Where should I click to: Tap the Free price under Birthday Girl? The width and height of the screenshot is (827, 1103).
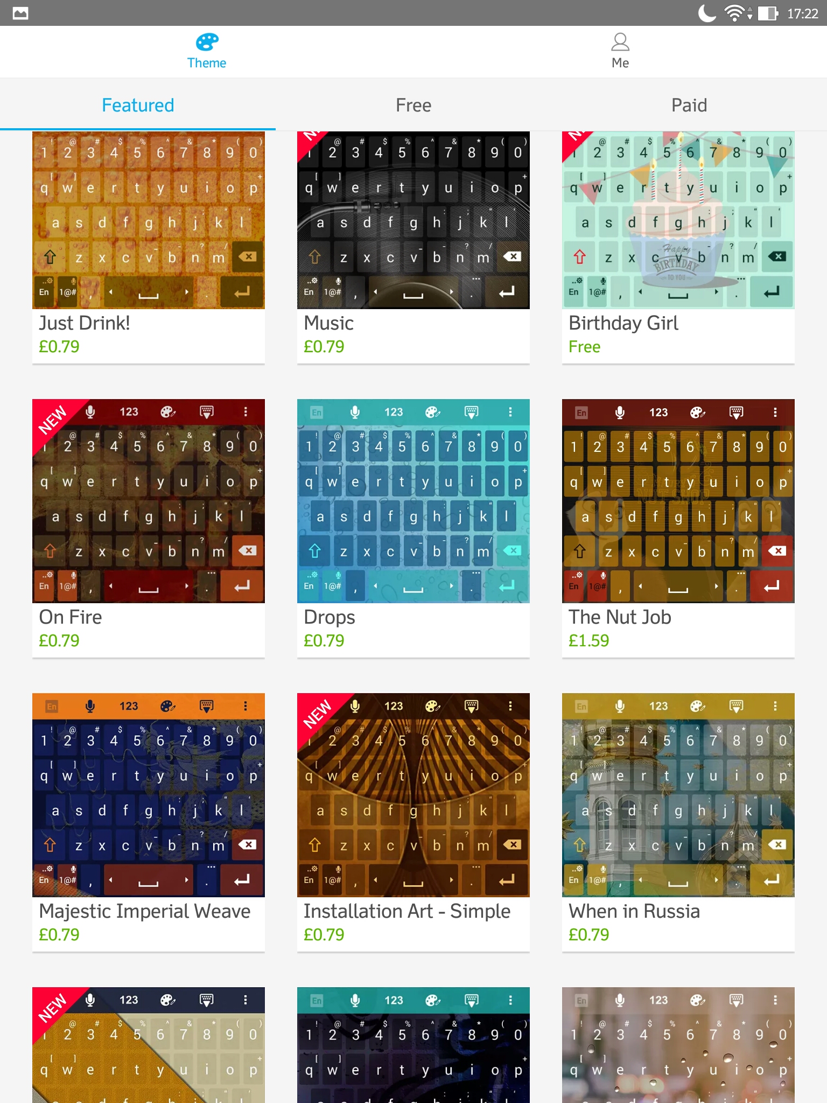tap(585, 347)
